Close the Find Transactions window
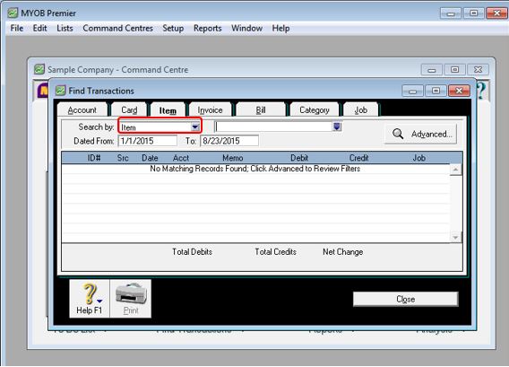This screenshot has height=367, width=509. tap(459, 91)
